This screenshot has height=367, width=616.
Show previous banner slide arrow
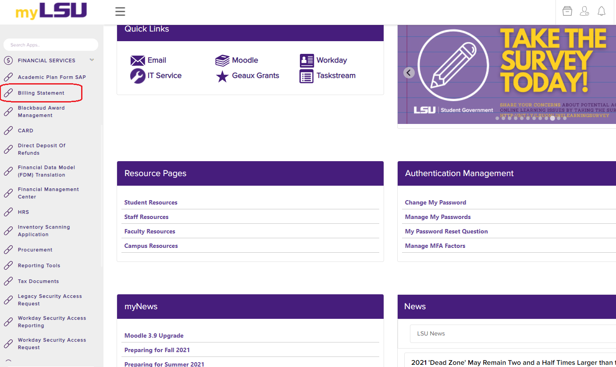(409, 73)
